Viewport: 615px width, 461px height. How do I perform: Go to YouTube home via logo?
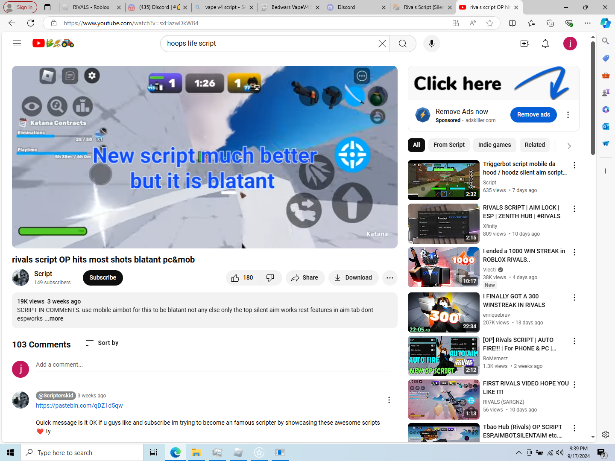(53, 43)
